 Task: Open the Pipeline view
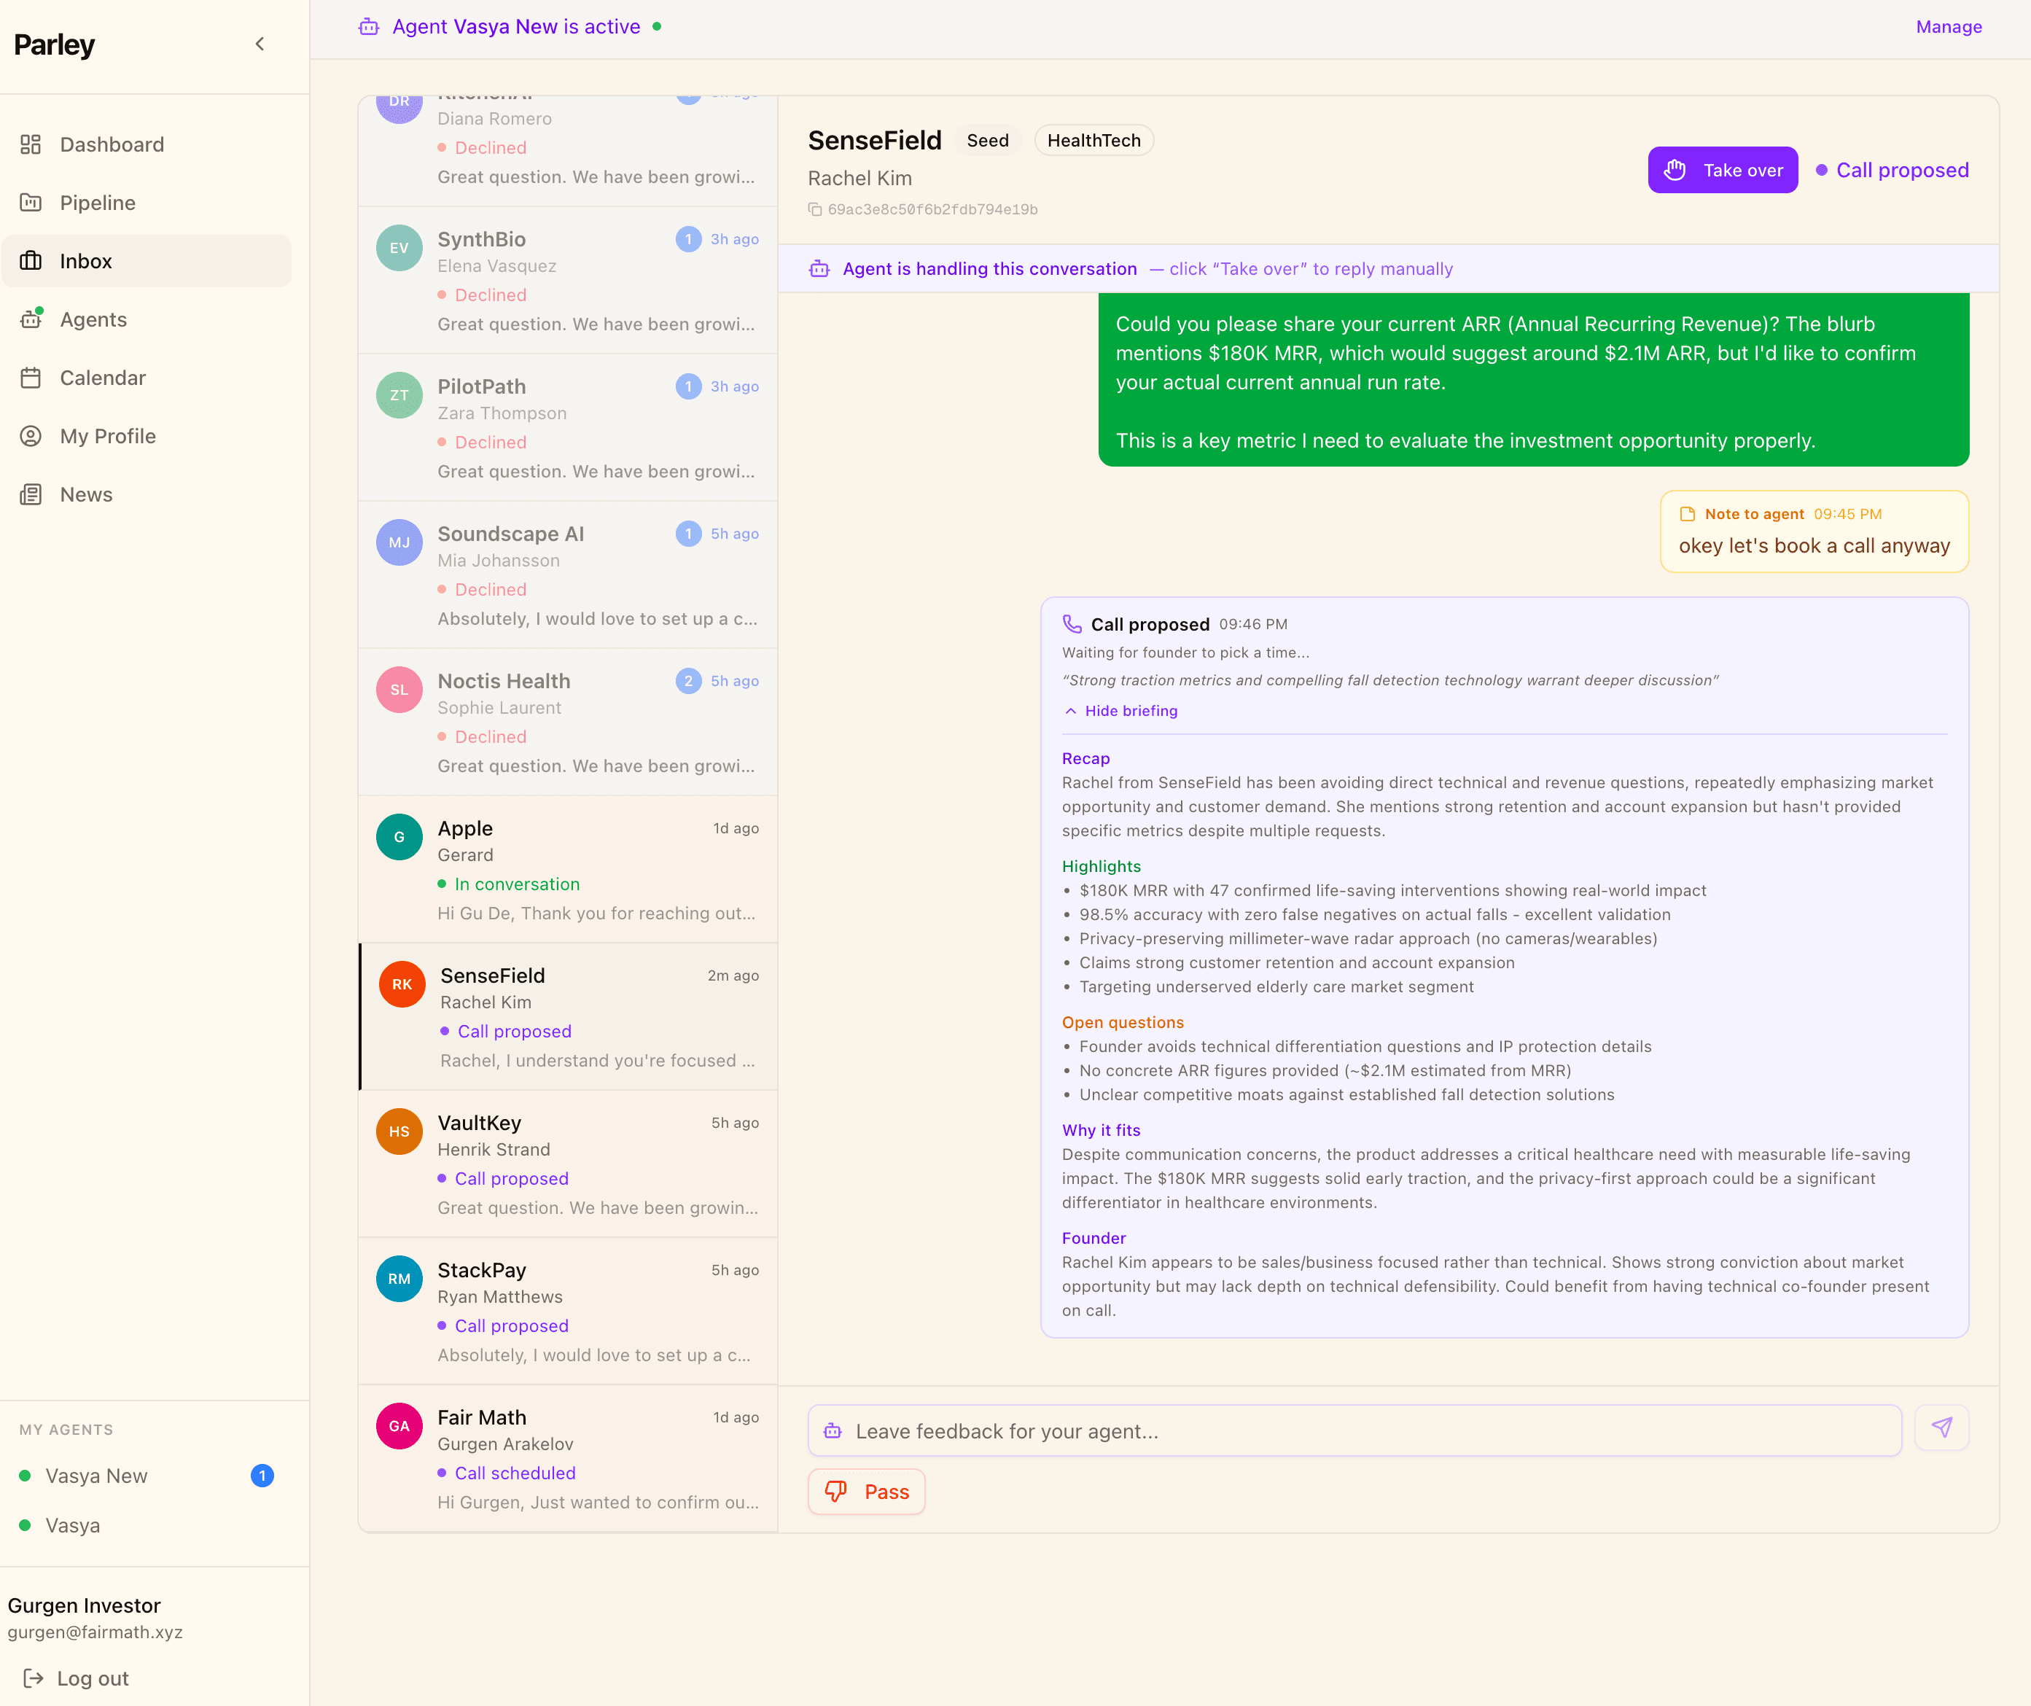pyautogui.click(x=98, y=203)
